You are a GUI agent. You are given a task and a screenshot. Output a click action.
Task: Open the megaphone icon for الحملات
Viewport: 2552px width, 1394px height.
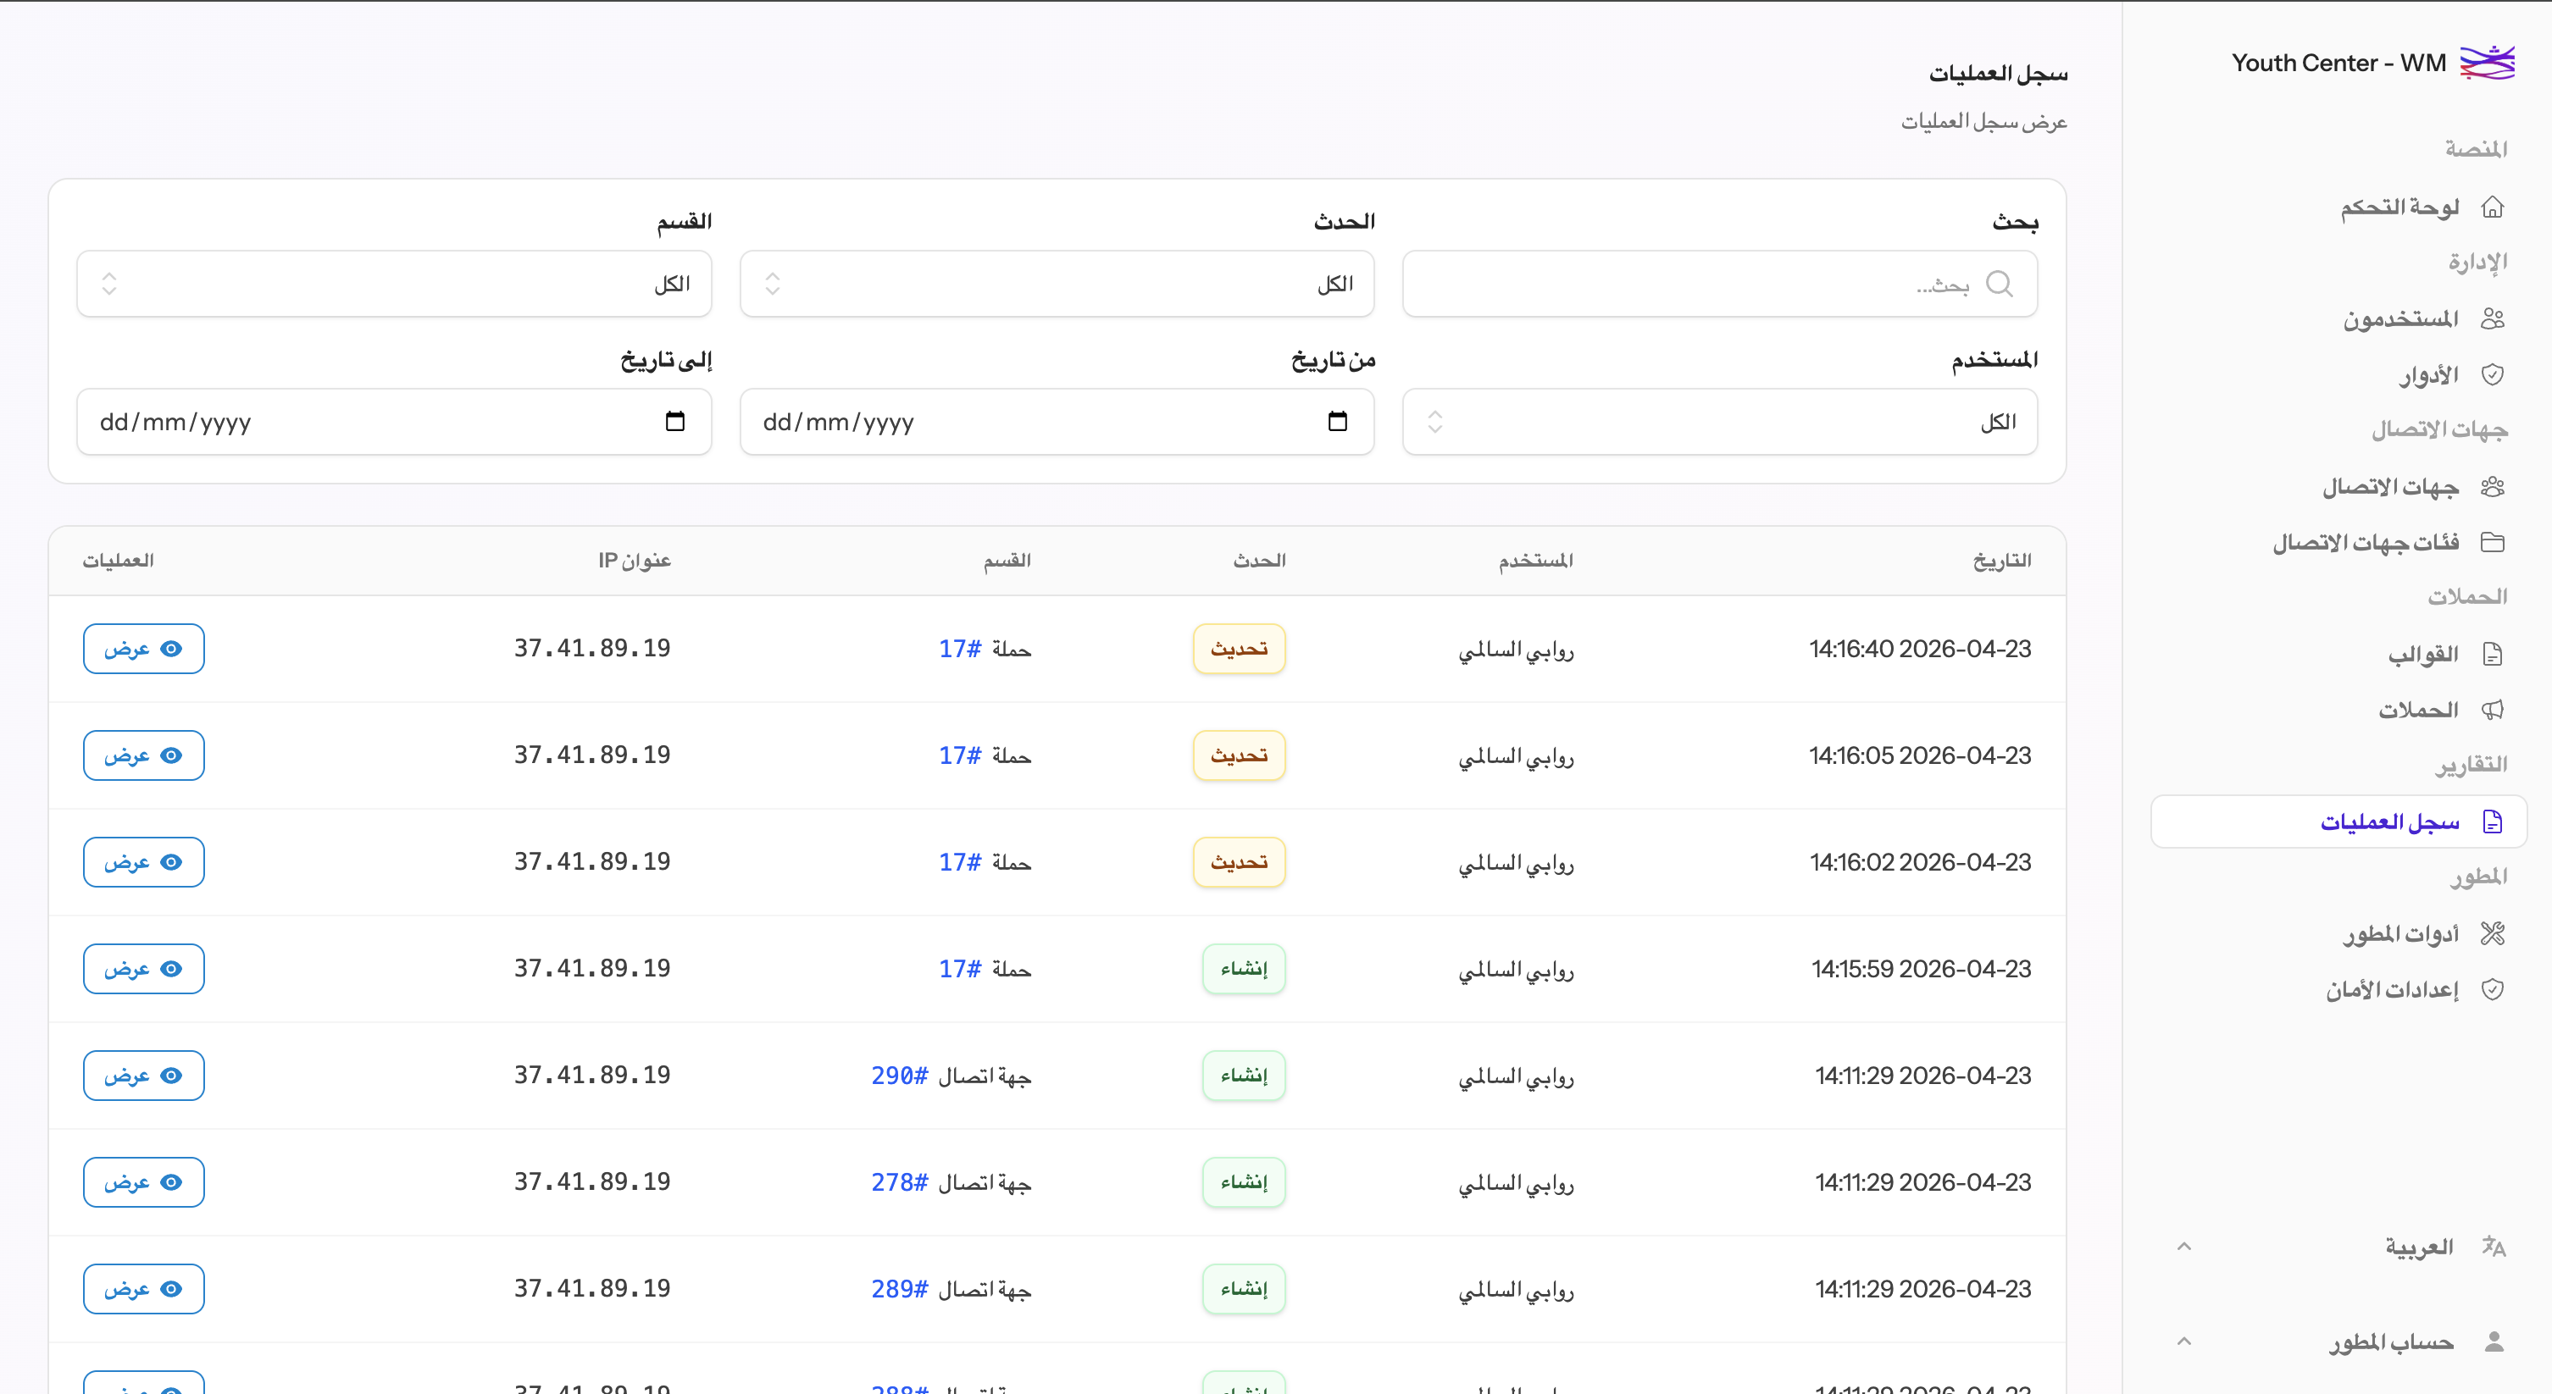[x=2494, y=709]
